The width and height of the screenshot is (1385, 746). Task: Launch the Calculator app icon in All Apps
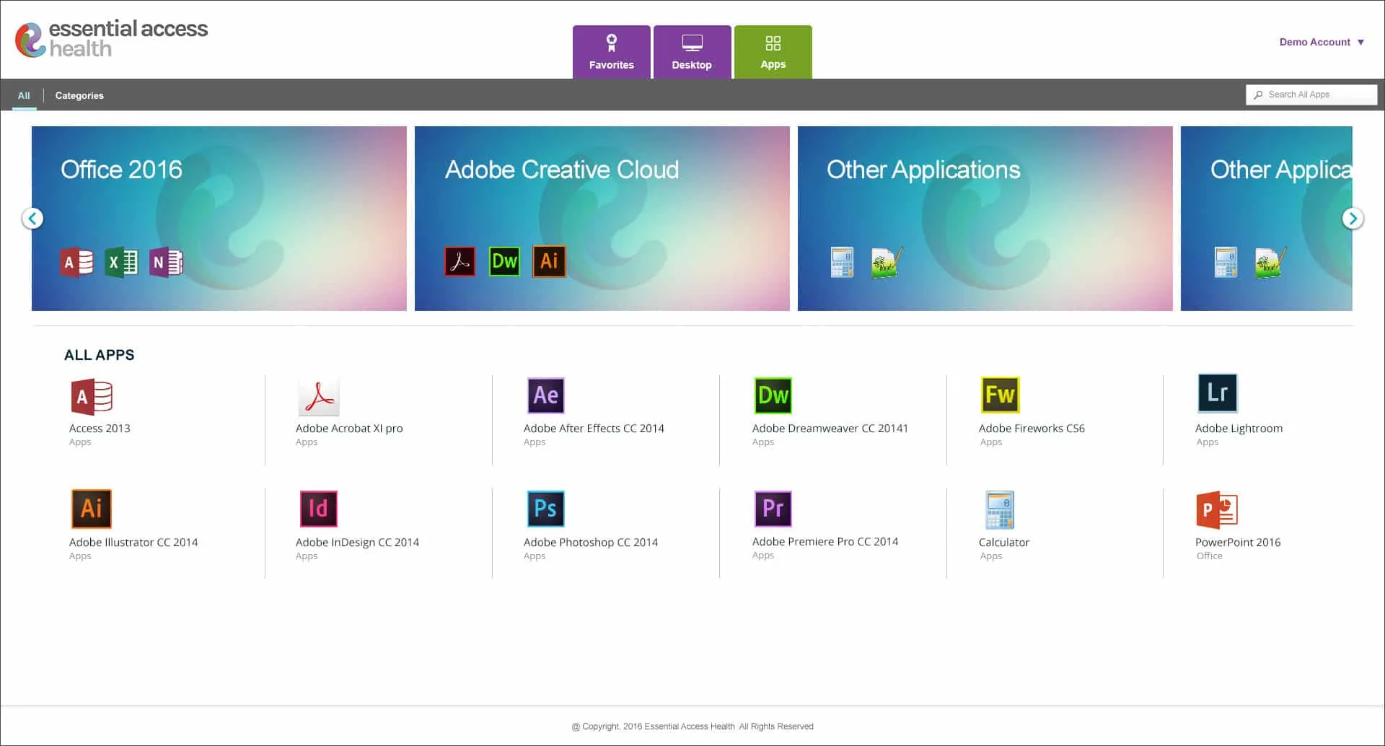click(x=1000, y=510)
